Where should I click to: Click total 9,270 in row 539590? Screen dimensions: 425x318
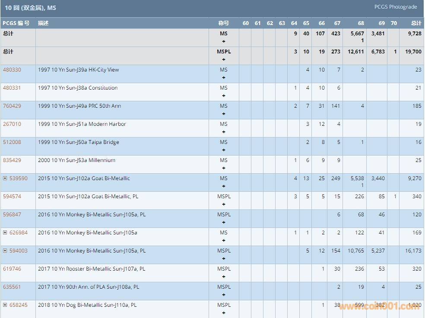point(415,178)
